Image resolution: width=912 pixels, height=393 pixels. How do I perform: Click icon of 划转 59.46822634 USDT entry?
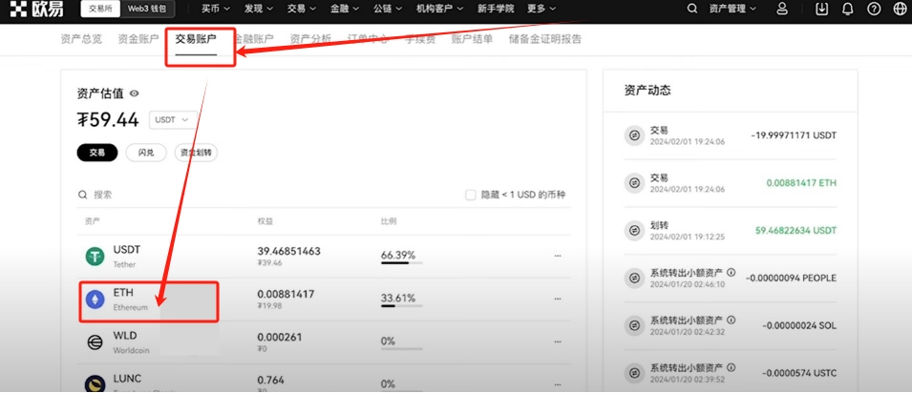[634, 230]
